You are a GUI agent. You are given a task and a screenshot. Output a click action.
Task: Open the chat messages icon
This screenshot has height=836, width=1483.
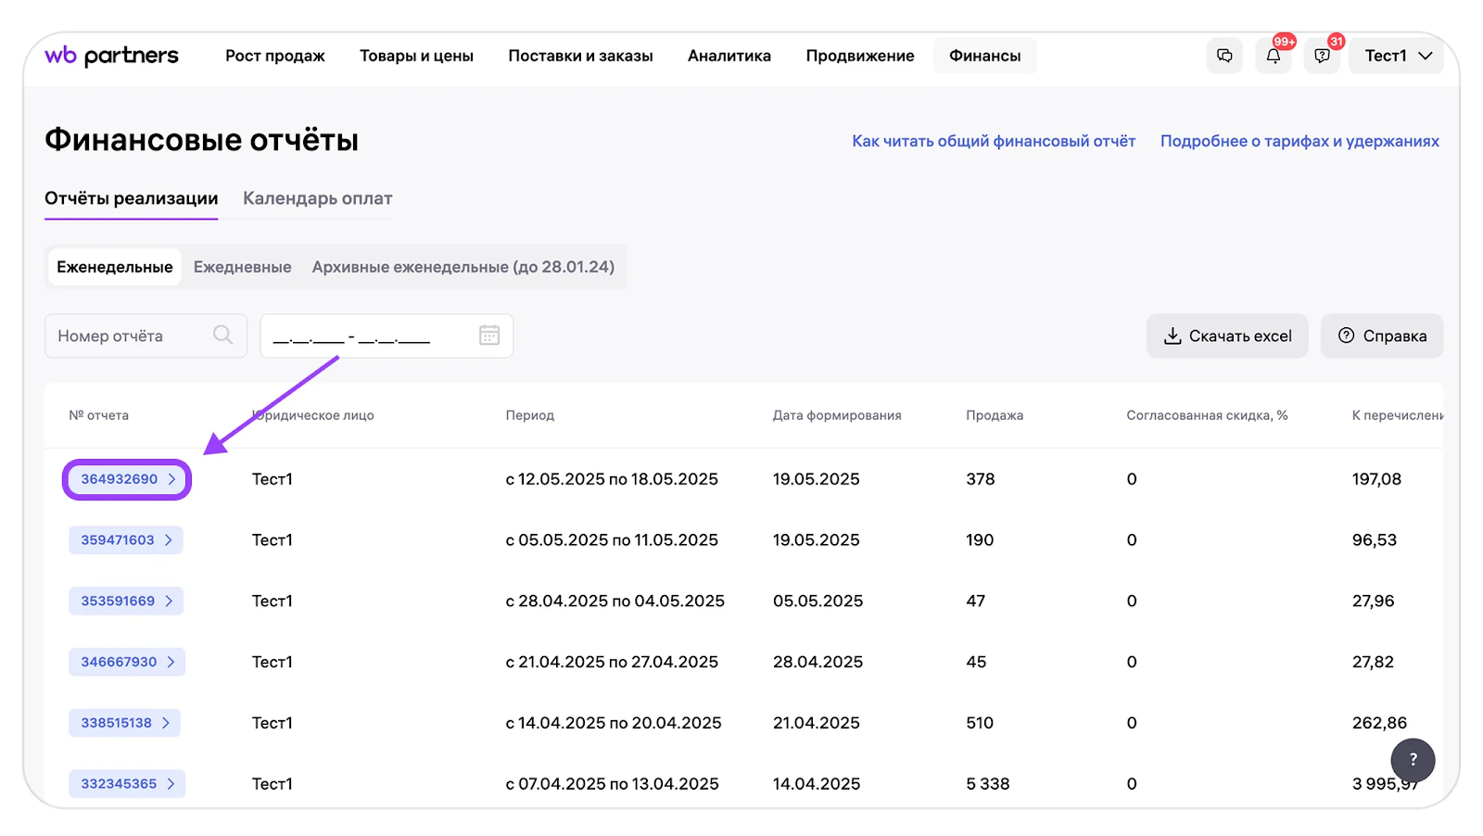(x=1224, y=56)
